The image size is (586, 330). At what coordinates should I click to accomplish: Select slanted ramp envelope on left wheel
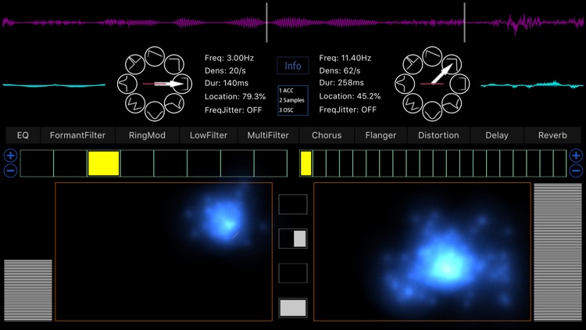(155, 56)
